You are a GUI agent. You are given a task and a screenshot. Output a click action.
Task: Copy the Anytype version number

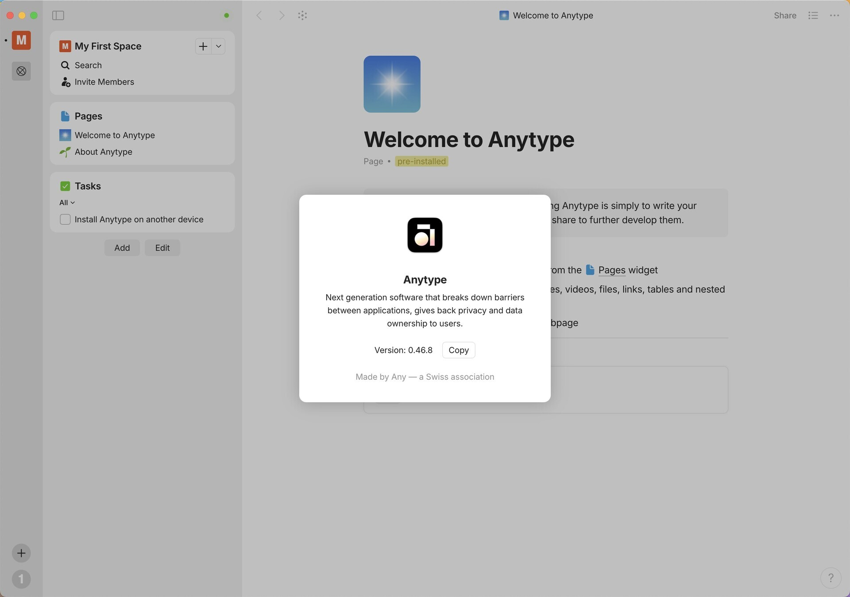458,350
